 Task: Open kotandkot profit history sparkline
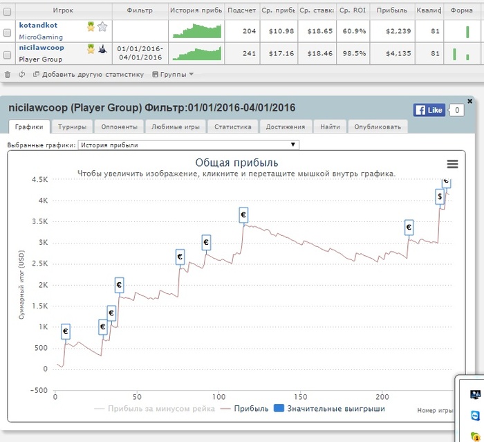coord(197,31)
